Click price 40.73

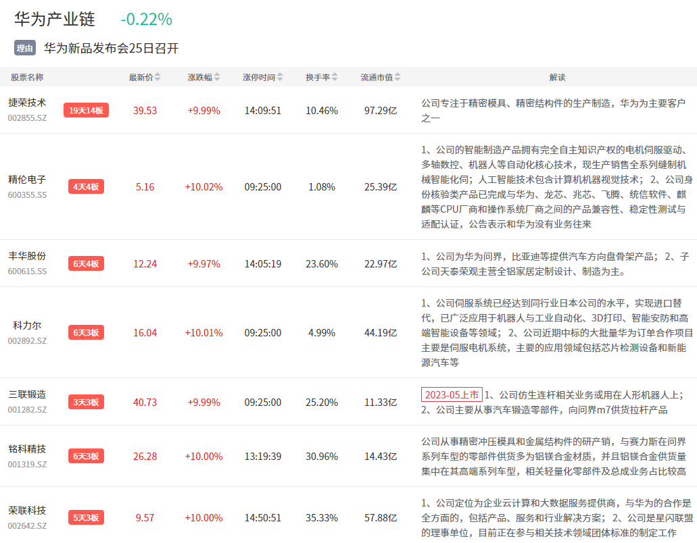coord(145,403)
